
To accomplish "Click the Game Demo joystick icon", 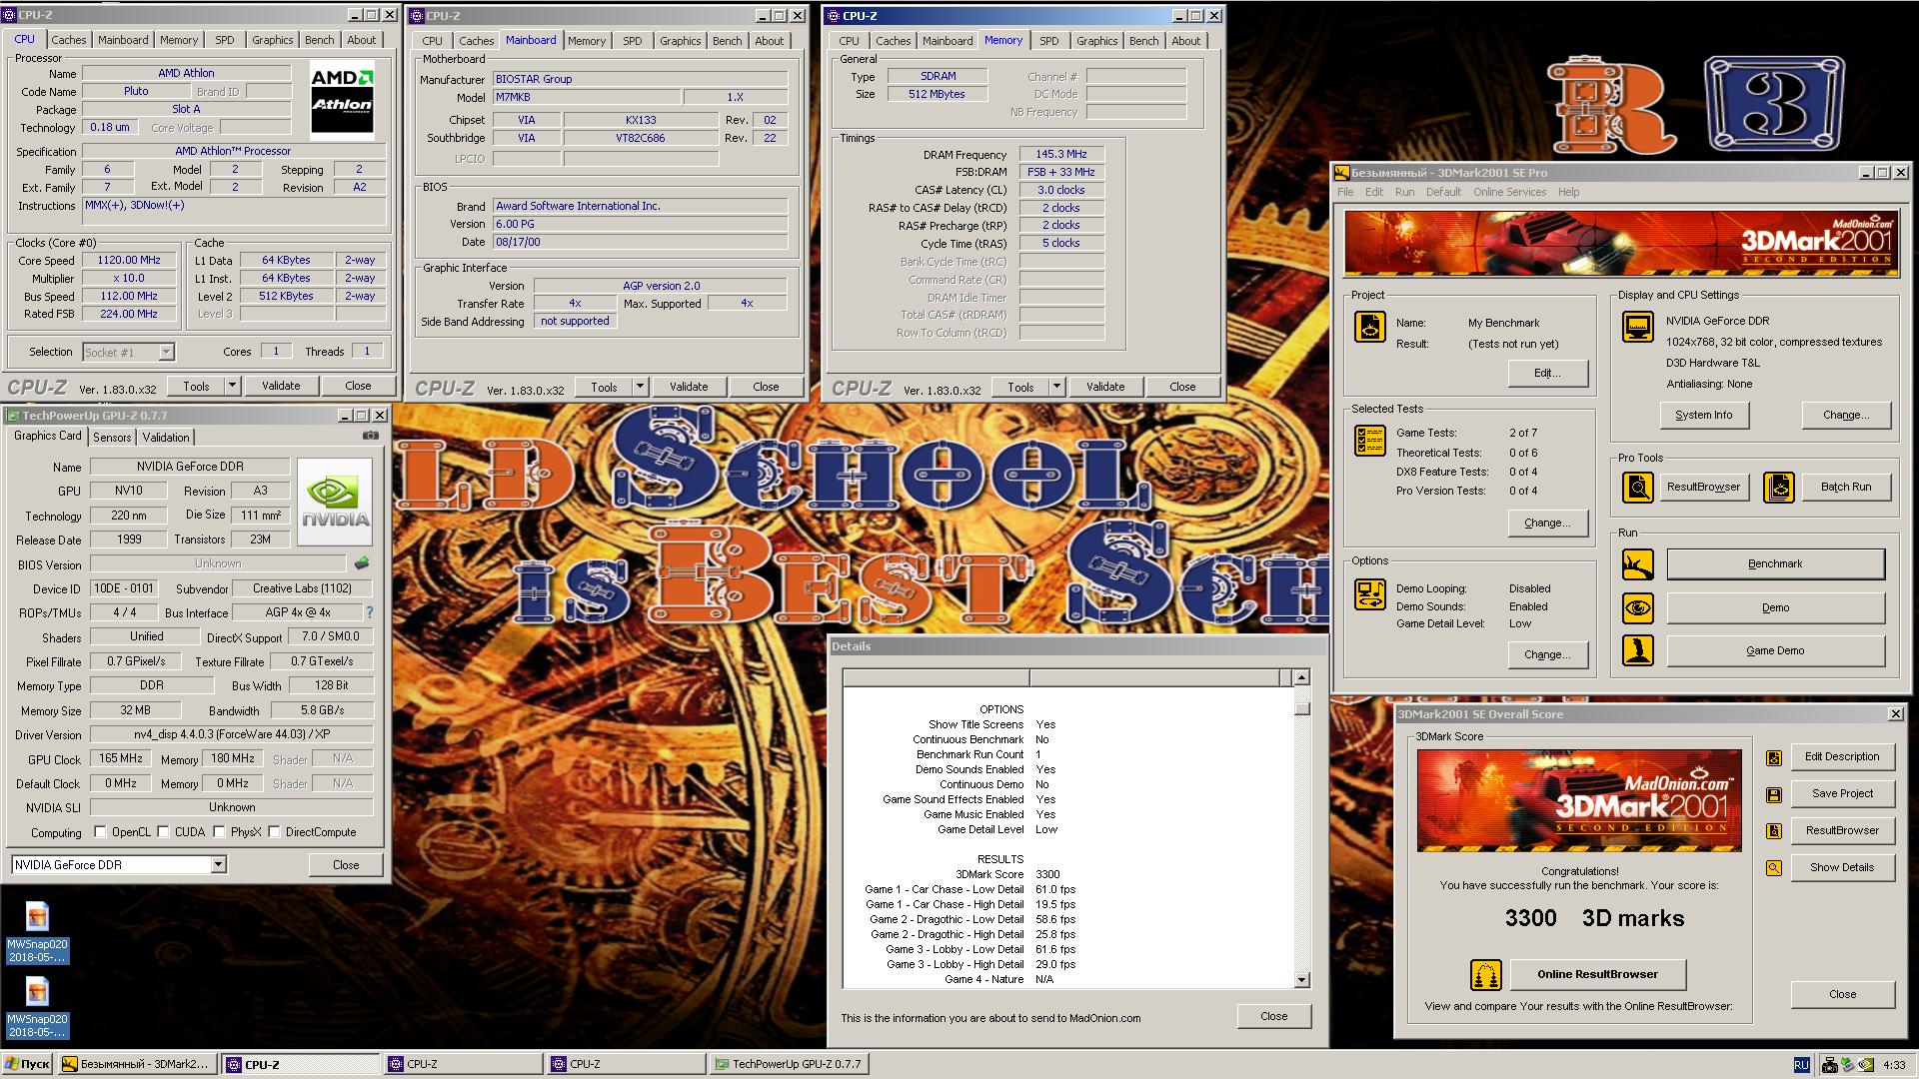I will click(x=1637, y=650).
